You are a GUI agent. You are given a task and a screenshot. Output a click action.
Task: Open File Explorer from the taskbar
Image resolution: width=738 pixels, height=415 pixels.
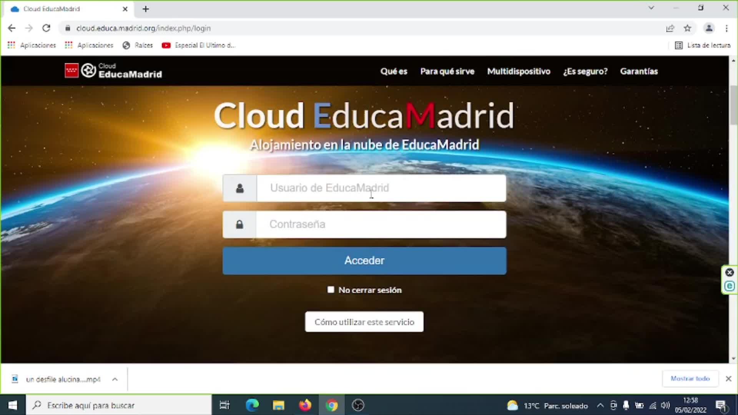pos(279,405)
